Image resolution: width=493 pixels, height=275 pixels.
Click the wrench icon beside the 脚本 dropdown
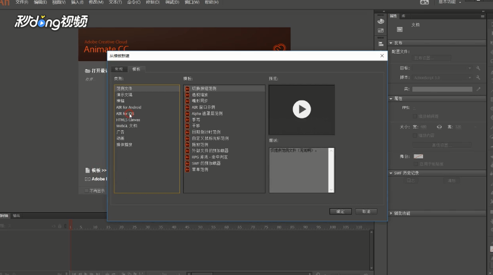coord(478,77)
